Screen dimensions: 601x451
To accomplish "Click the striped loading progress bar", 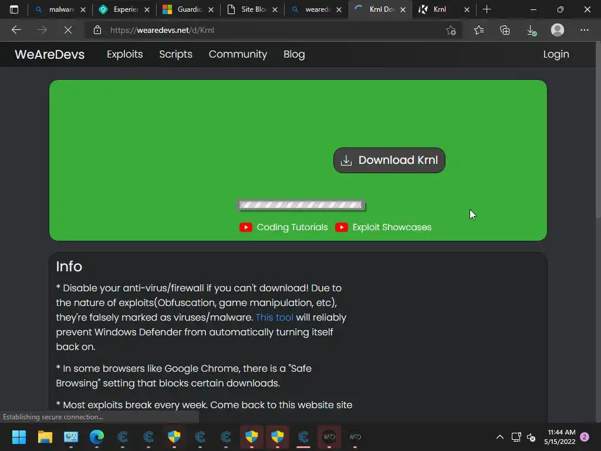I will 301,205.
